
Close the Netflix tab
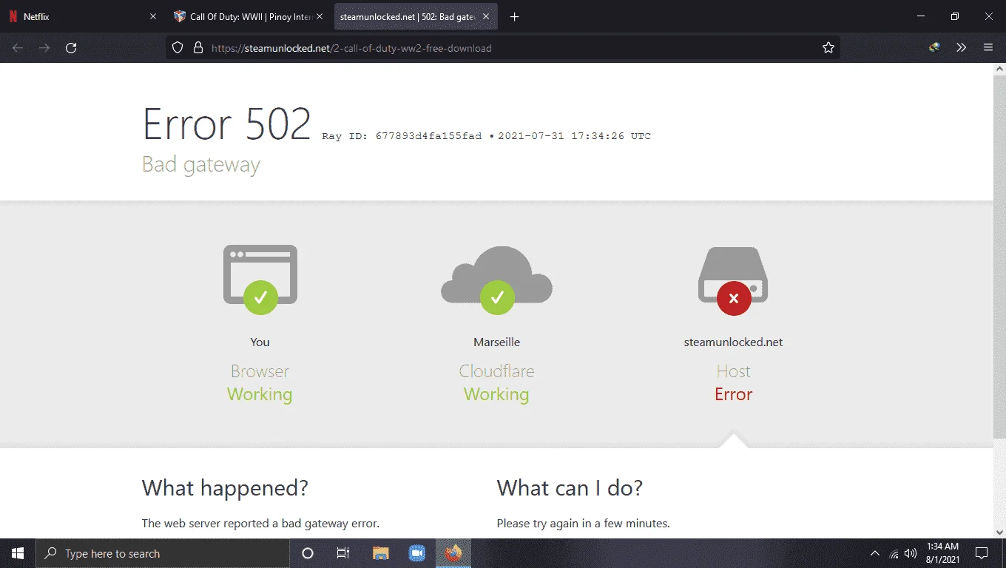[153, 17]
